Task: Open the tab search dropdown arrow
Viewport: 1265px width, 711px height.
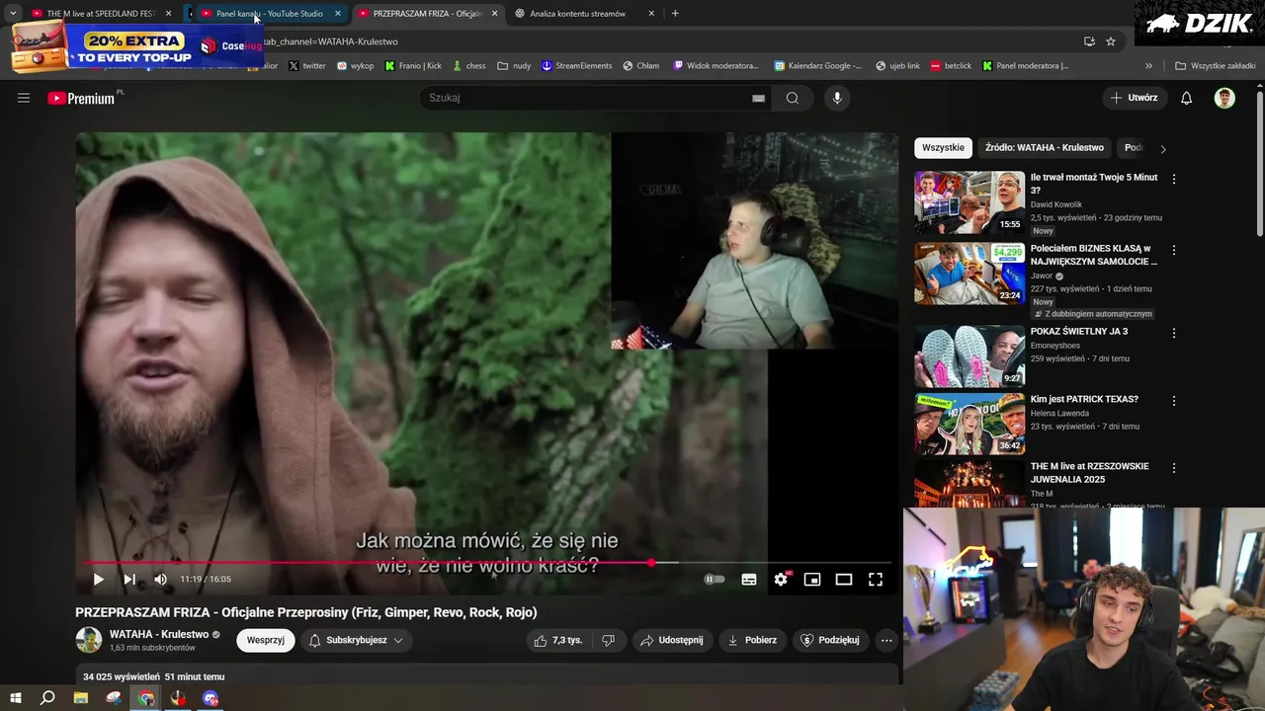Action: [13, 14]
